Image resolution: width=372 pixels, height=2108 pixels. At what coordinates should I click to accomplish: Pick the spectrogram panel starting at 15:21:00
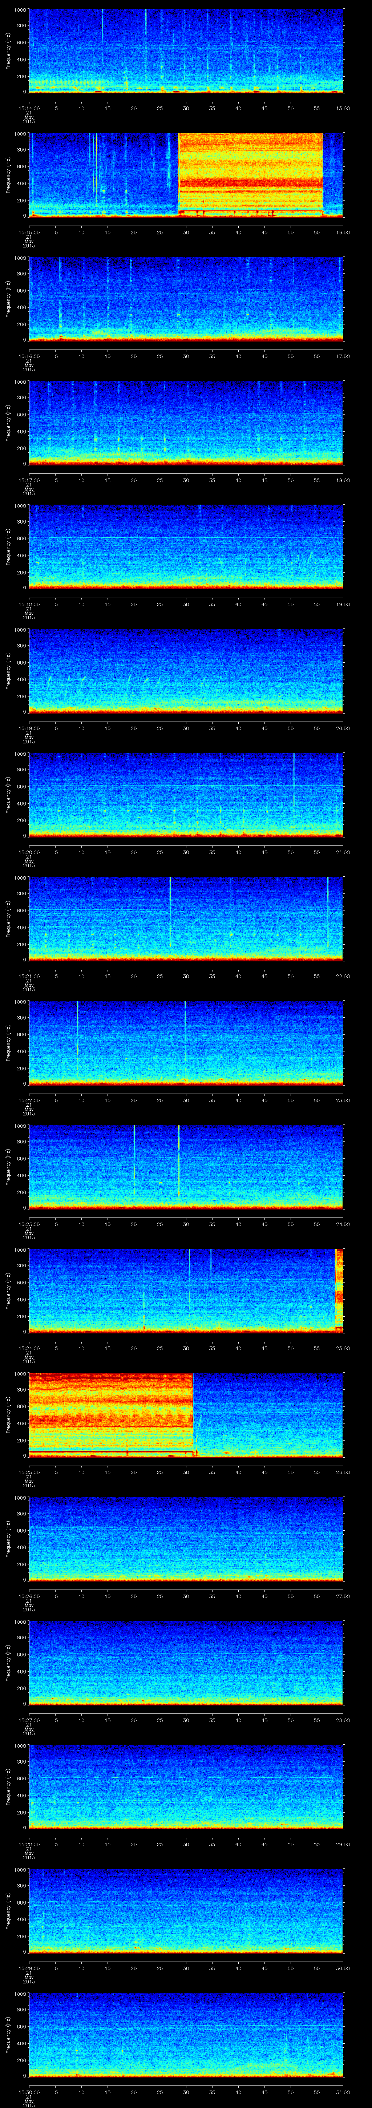point(186,919)
